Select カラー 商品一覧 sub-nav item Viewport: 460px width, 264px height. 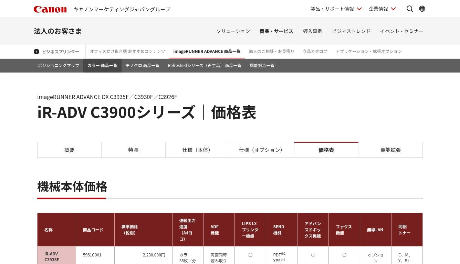(102, 66)
